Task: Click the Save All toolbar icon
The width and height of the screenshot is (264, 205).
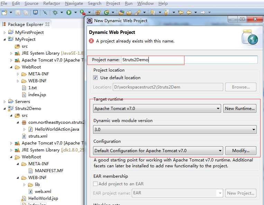Action: click(26, 12)
